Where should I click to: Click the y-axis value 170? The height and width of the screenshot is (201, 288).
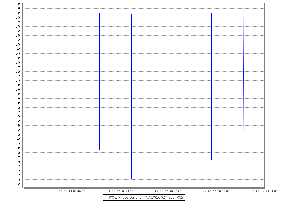pos(18,26)
